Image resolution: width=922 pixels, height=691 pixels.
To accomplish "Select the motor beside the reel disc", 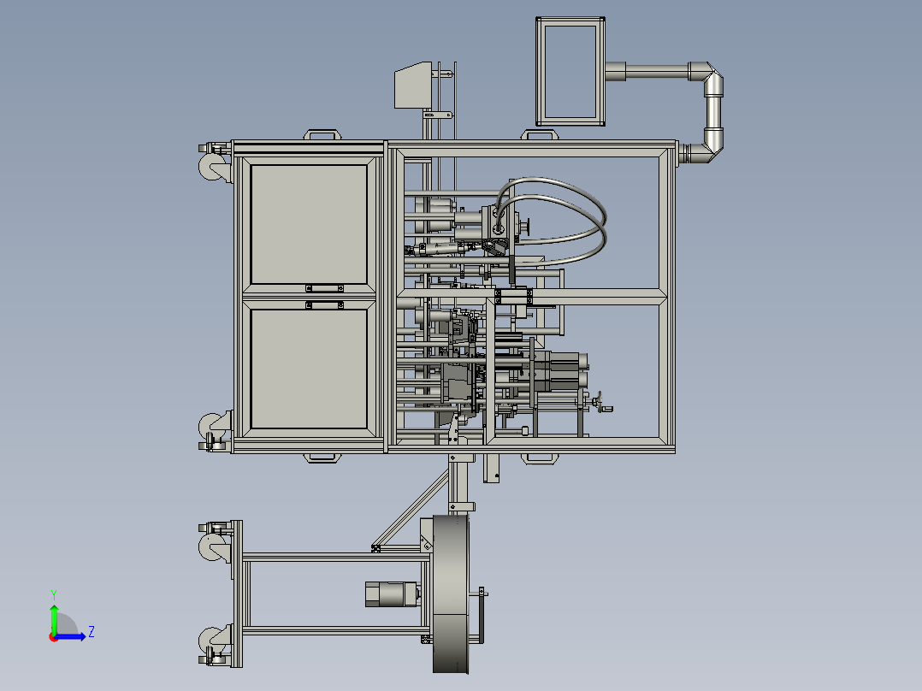I will pyautogui.click(x=393, y=594).
